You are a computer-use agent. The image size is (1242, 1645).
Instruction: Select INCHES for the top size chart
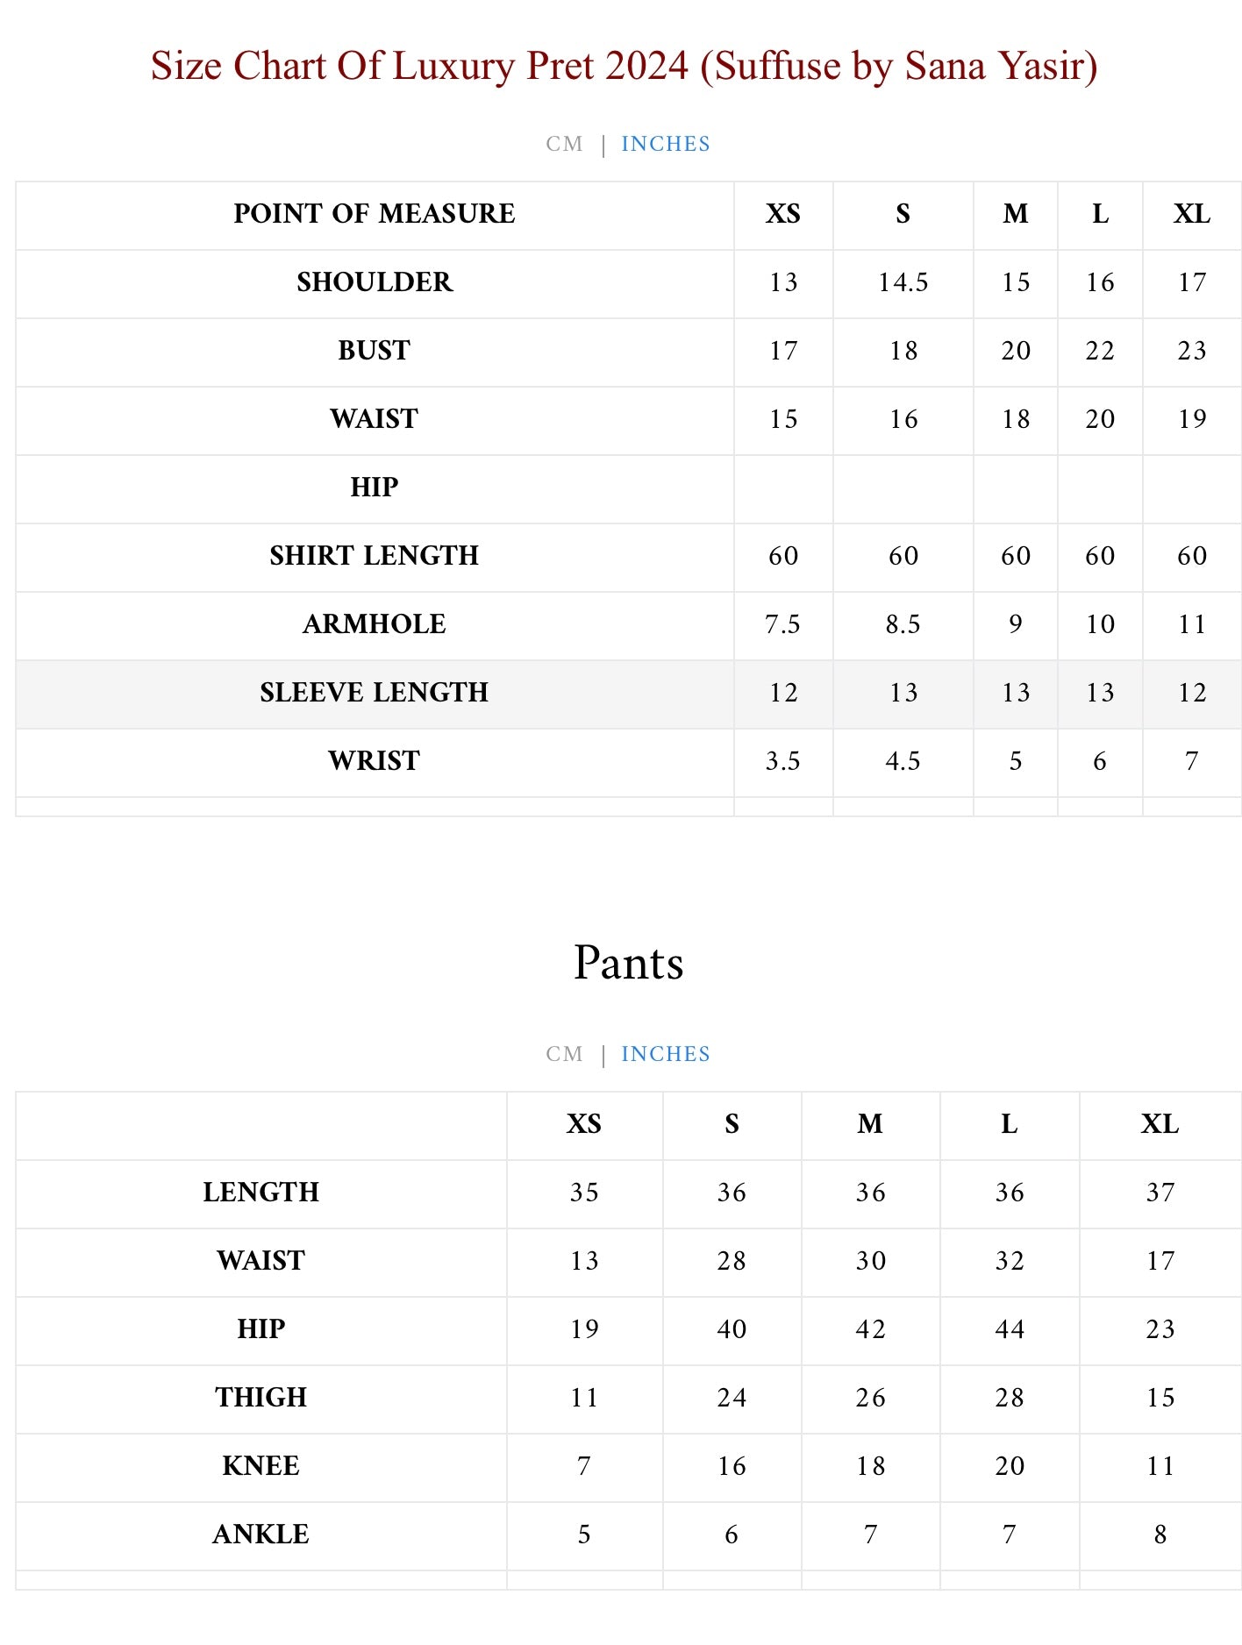(x=665, y=144)
